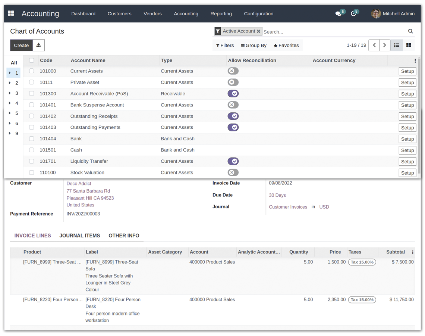Switch to kanban view icon
This screenshot has width=425, height=336.
click(409, 45)
